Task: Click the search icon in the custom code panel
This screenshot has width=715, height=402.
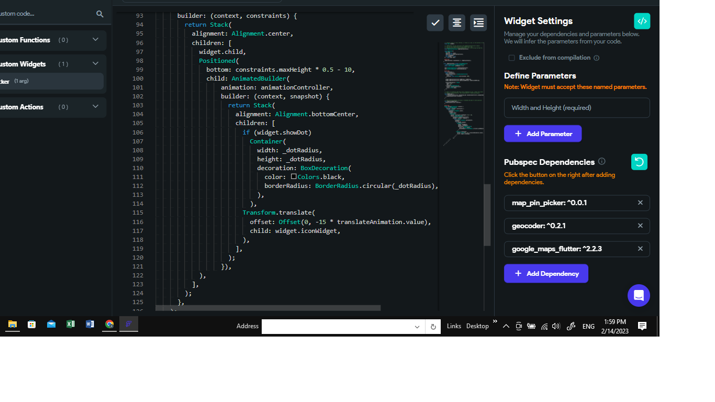Action: click(99, 14)
